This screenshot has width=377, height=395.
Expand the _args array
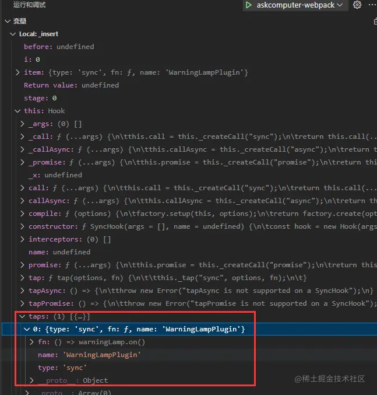pos(22,124)
